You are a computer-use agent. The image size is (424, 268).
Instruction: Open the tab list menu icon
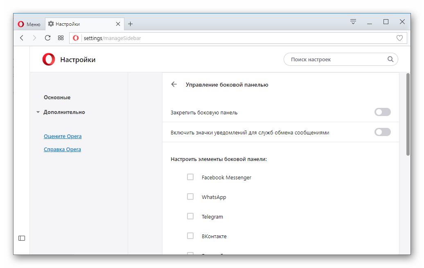coord(353,22)
